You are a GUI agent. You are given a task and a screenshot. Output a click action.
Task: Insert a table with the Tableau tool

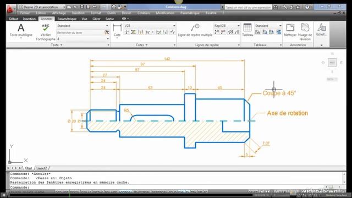248,30
